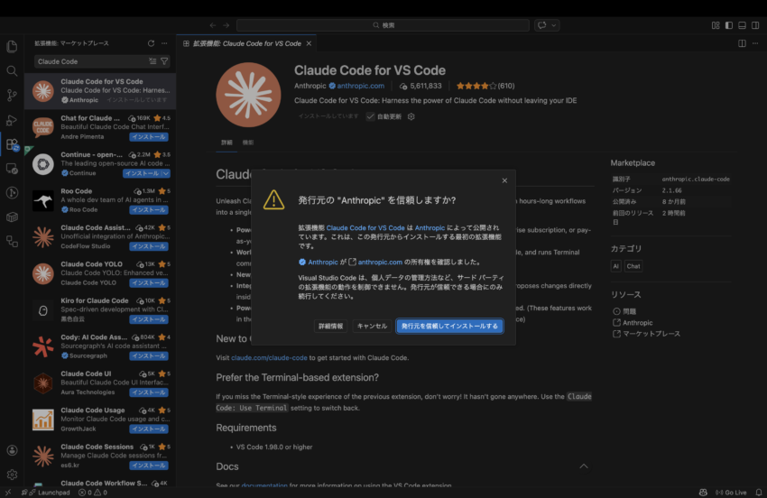Select the Claude Code for VS Code editor tab

(x=246, y=43)
